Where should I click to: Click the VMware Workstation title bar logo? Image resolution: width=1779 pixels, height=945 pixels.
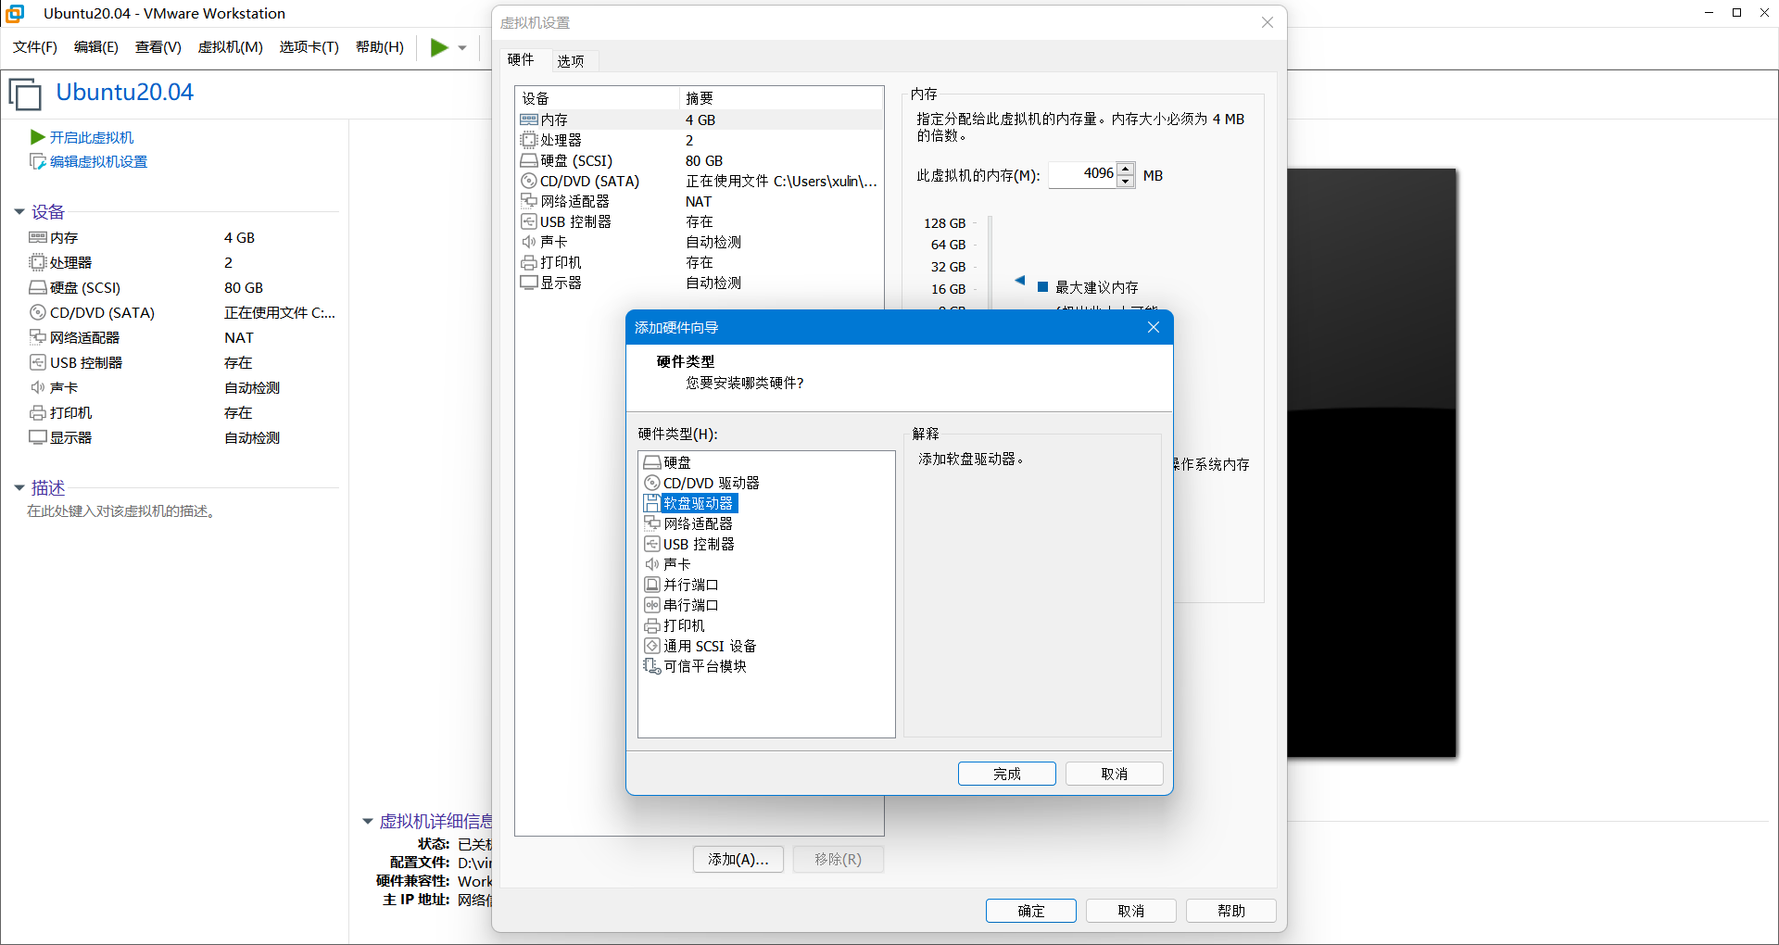point(15,14)
